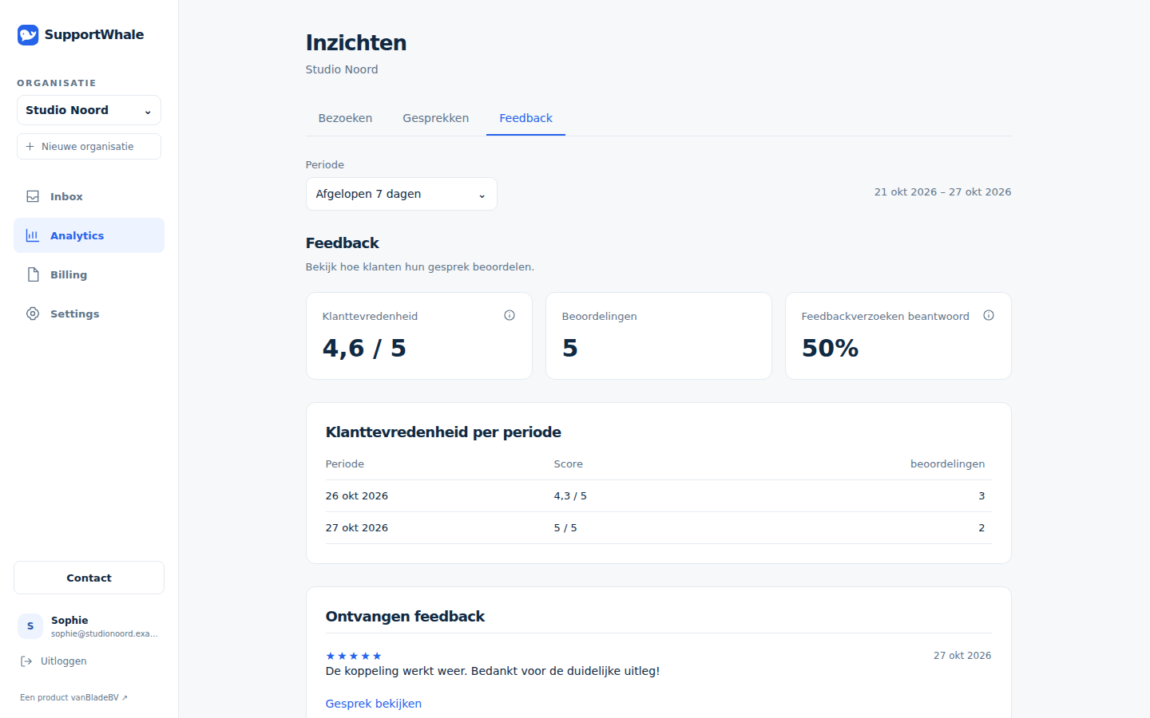This screenshot has width=1150, height=718.
Task: Open the Gesprek bekijken link
Action: coord(373,704)
